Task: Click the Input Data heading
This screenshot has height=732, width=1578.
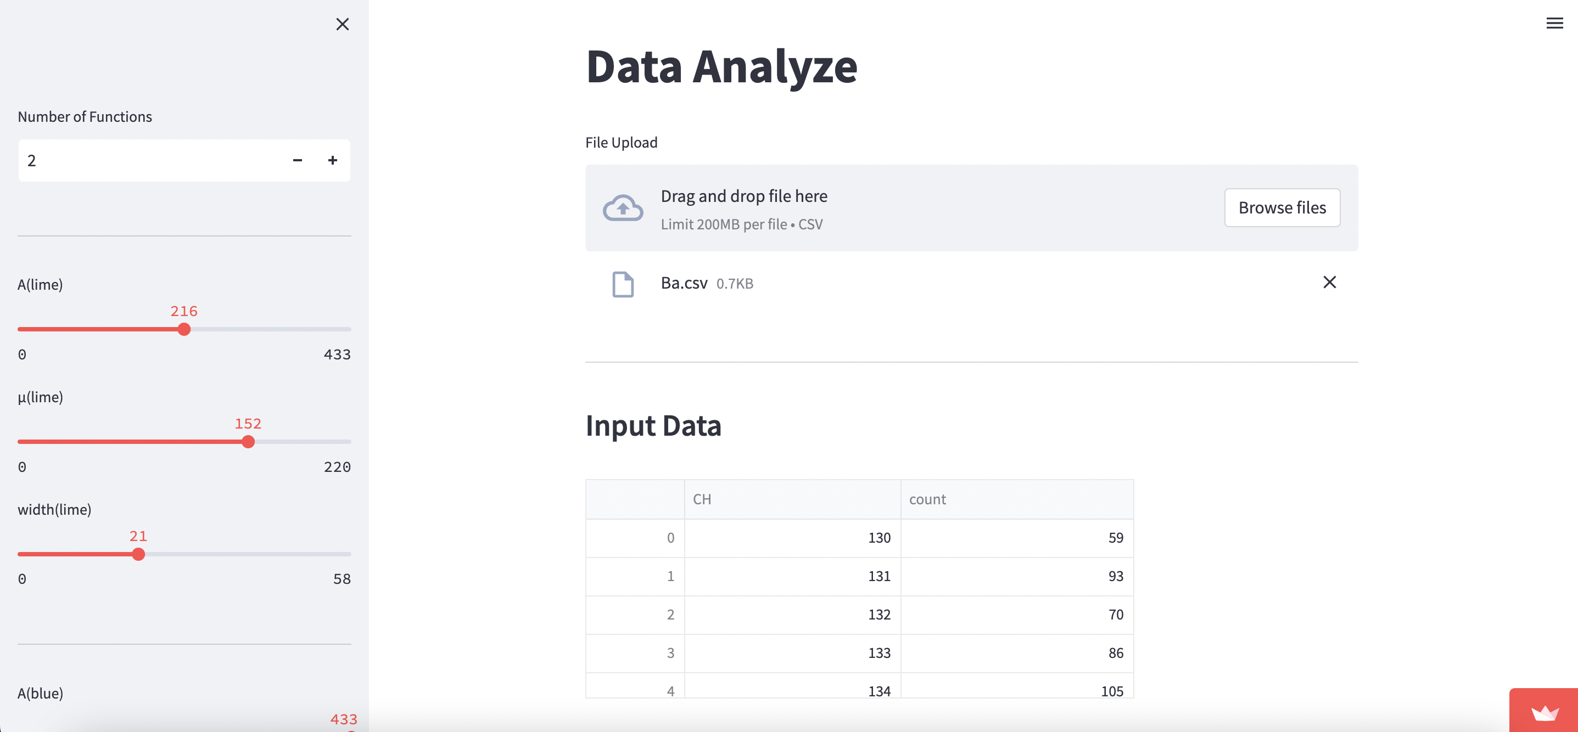Action: [x=653, y=425]
